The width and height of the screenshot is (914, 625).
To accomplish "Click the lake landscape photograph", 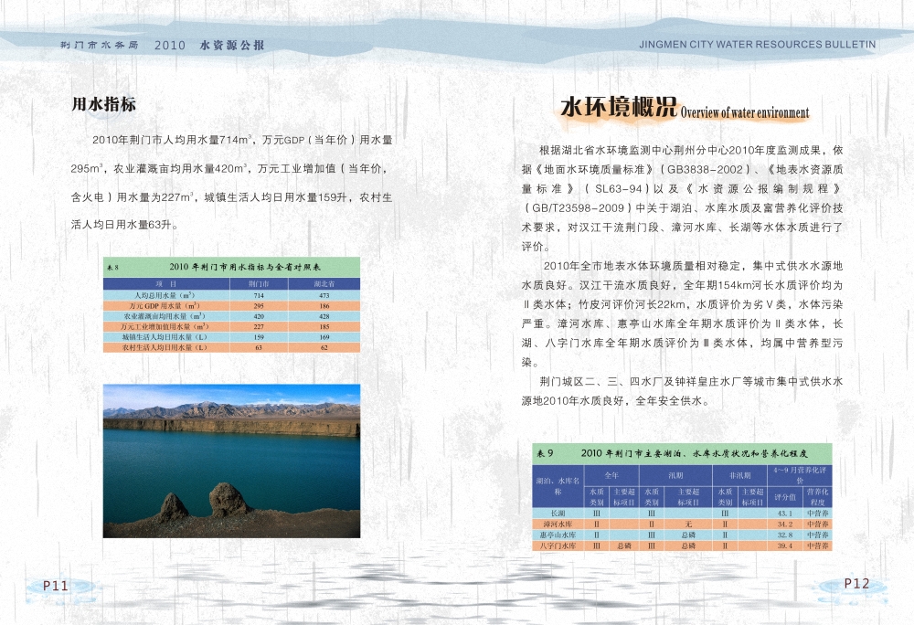I will (231, 460).
